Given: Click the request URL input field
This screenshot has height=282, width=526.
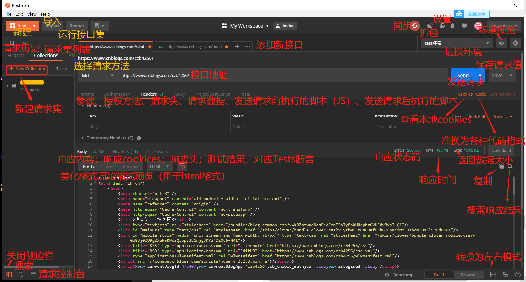Looking at the screenshot, I should [282, 75].
